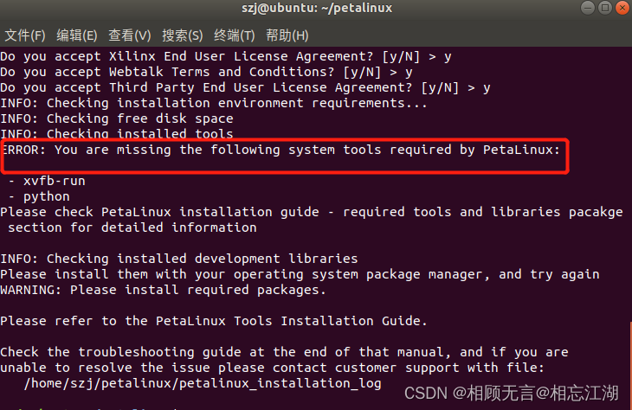Click the Third Party End User License line
Screen dimensions: 632x410
point(246,88)
